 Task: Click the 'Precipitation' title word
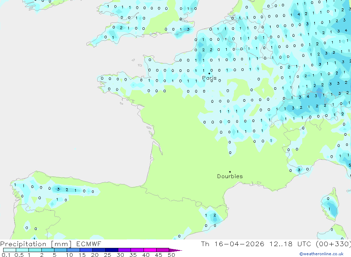pyautogui.click(x=23, y=244)
